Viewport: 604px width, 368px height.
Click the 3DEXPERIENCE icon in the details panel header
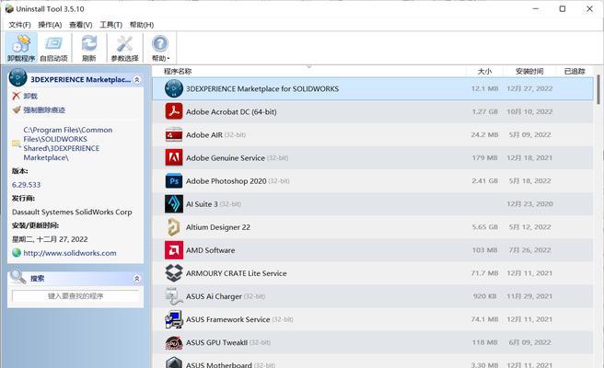17,77
